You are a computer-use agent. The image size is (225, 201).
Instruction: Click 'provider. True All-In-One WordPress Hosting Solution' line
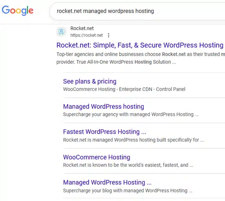tap(116, 62)
